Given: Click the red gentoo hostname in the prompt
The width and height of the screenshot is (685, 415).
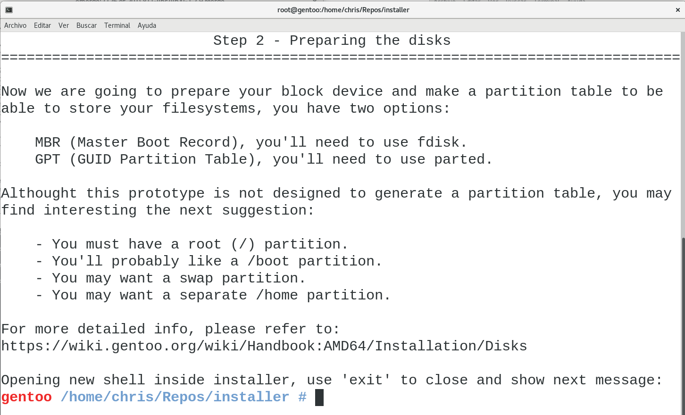Looking at the screenshot, I should click(26, 398).
